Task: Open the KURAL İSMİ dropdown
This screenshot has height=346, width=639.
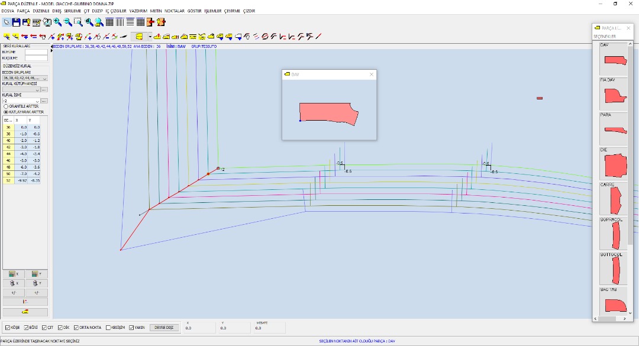Action: click(37, 101)
